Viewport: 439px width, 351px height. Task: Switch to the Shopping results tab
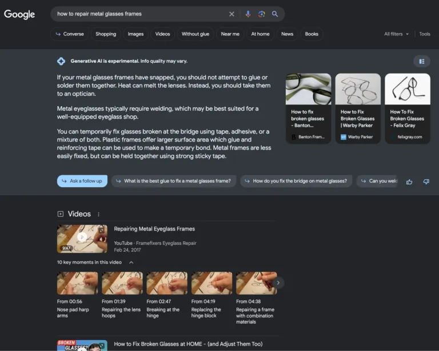pos(106,34)
